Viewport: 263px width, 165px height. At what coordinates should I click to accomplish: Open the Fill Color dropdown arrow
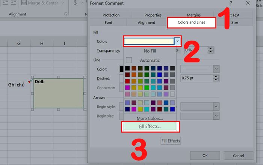pos(177,41)
